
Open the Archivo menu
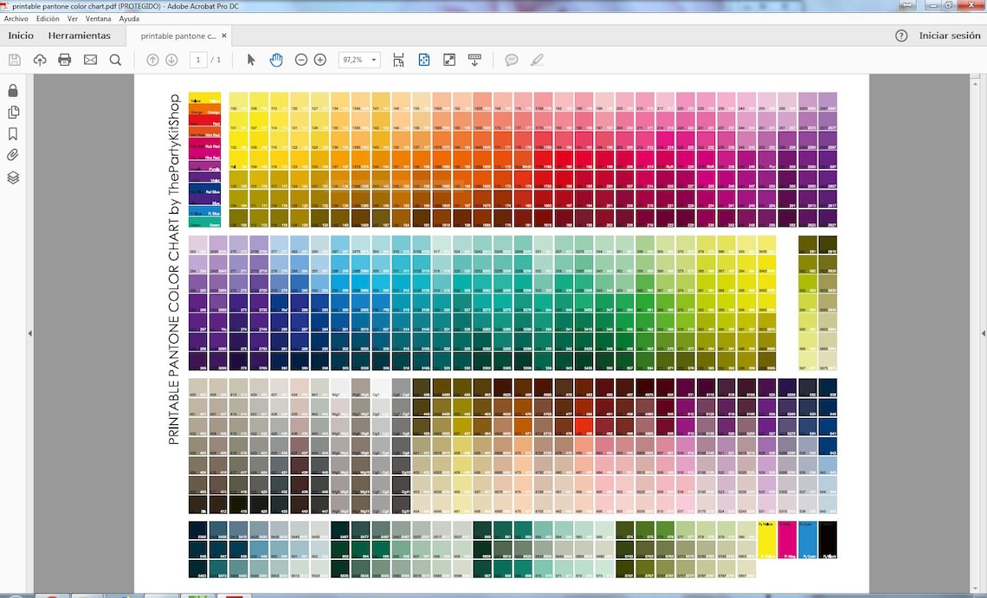[16, 18]
